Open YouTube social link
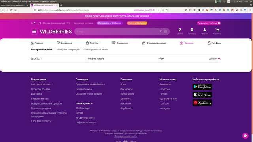Viewport: 253px width, 142px height. [164, 103]
